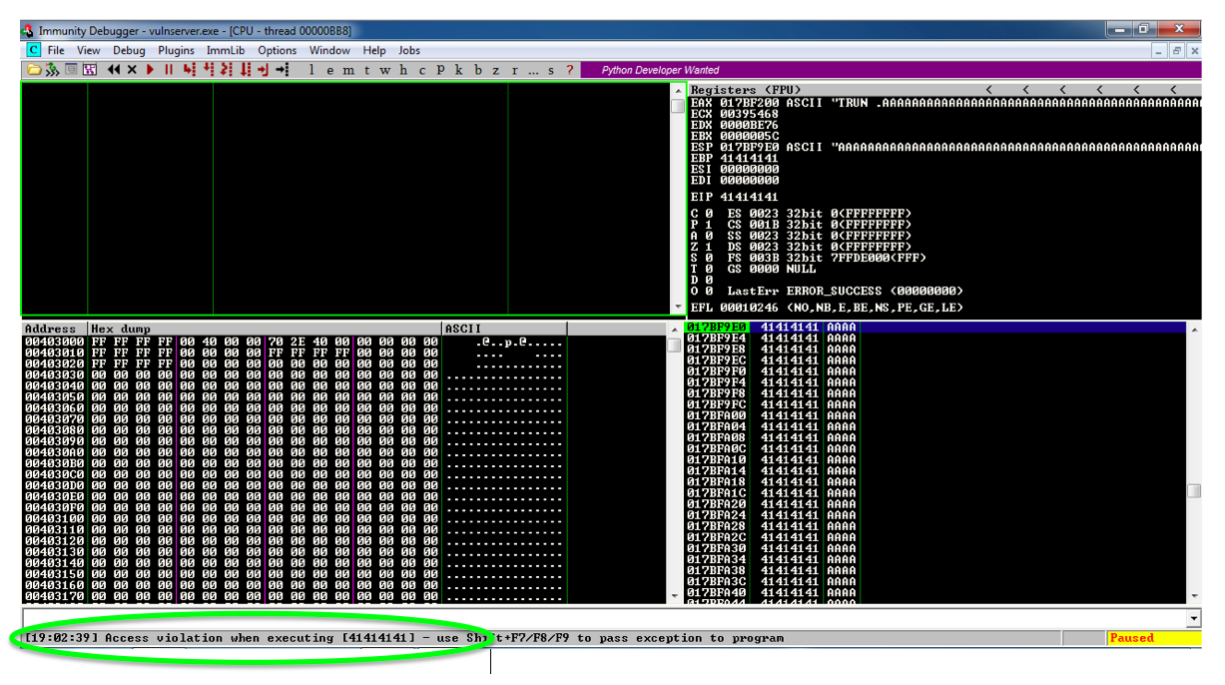1225x685 pixels.
Task: Show Threads window with t button
Action: click(x=366, y=70)
